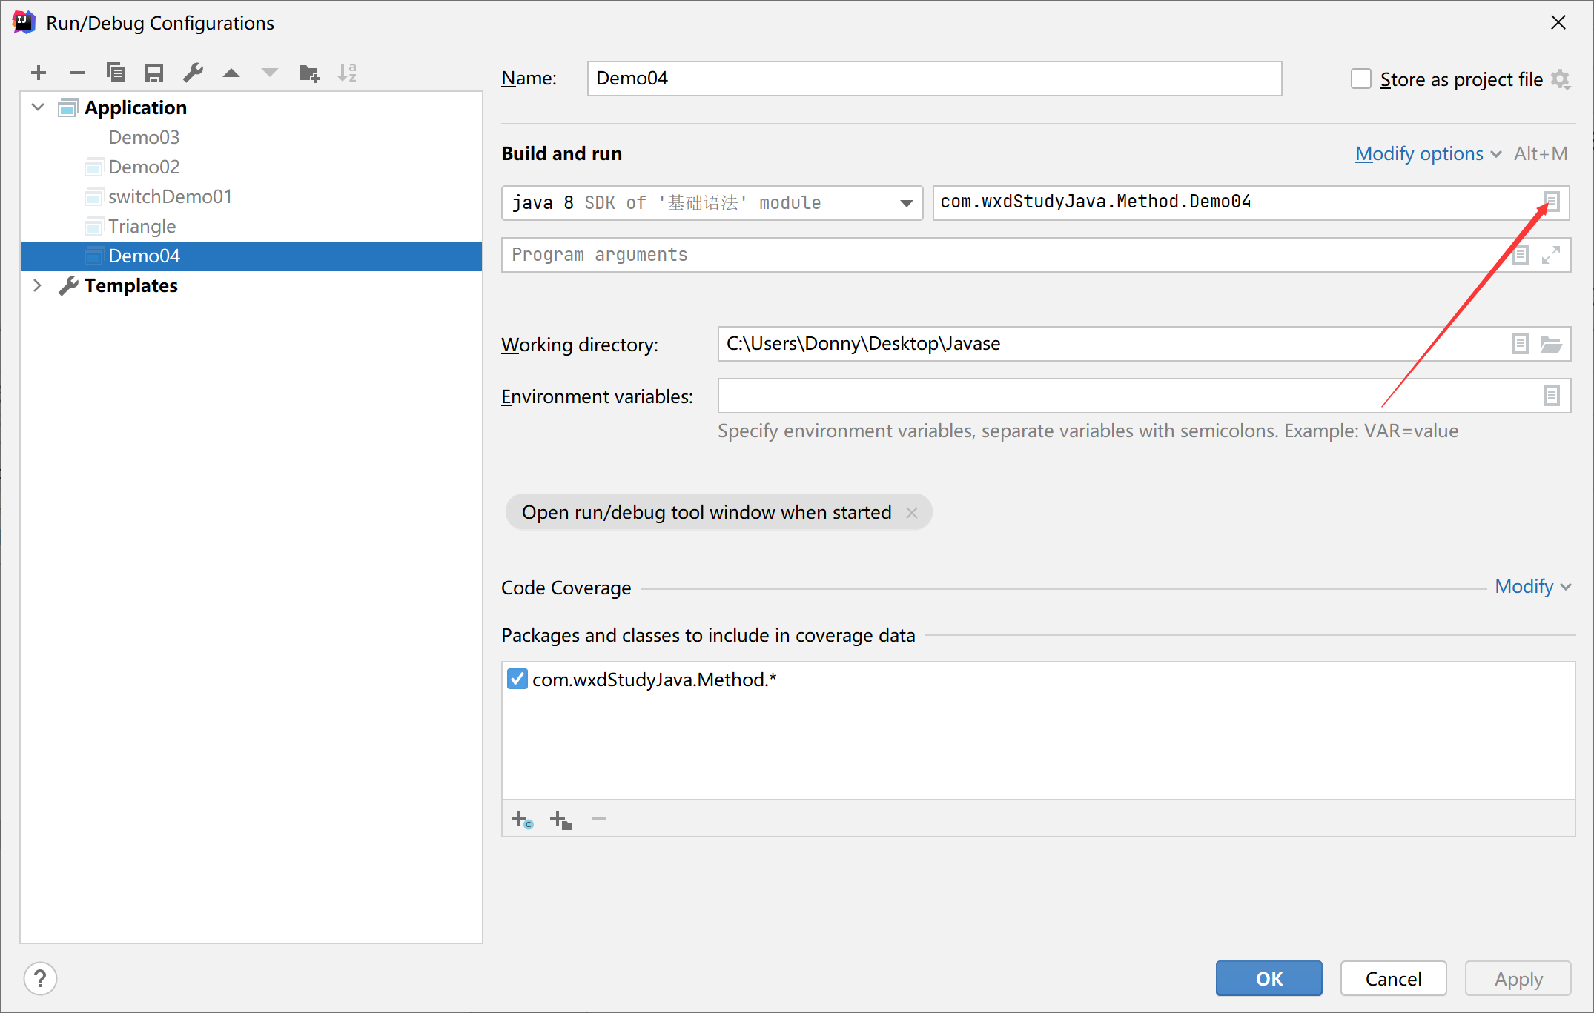Enable Store as project file checkbox
1594x1013 pixels.
point(1361,79)
